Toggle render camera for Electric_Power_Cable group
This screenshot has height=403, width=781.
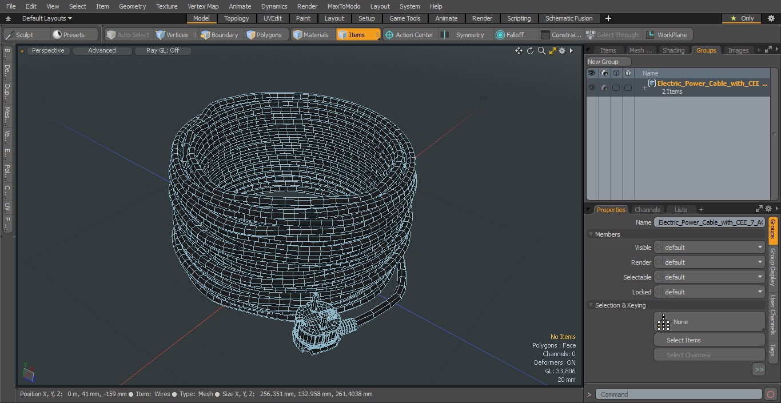tap(604, 87)
